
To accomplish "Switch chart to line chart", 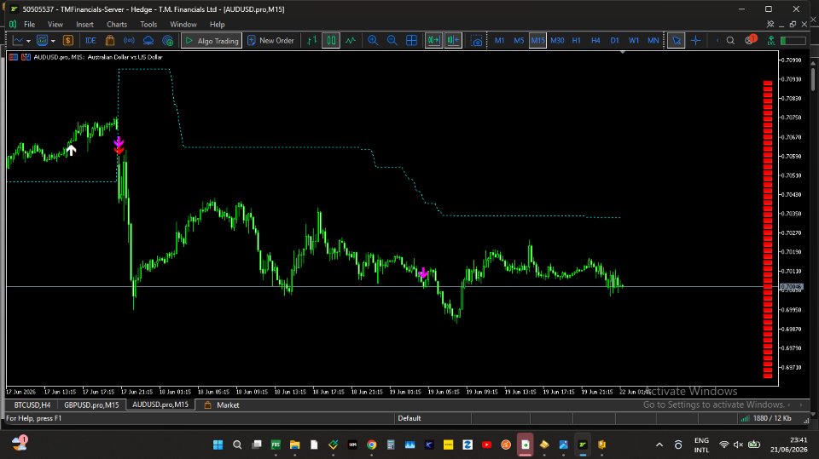I will (x=351, y=41).
